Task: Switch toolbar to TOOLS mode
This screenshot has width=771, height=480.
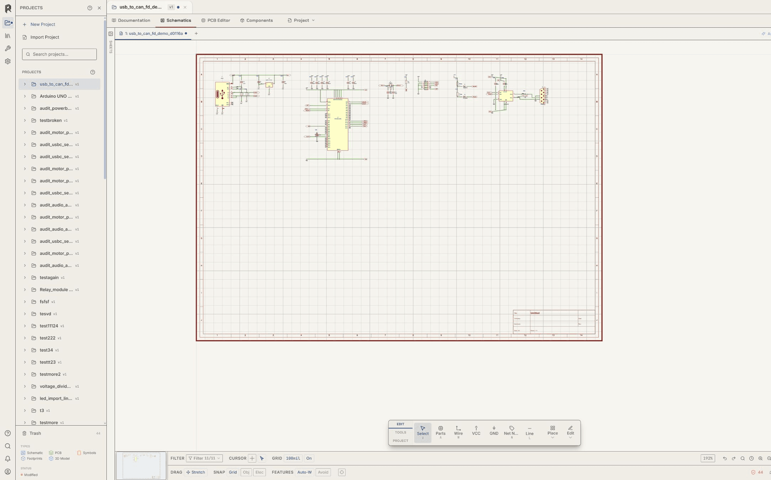Action: click(400, 432)
